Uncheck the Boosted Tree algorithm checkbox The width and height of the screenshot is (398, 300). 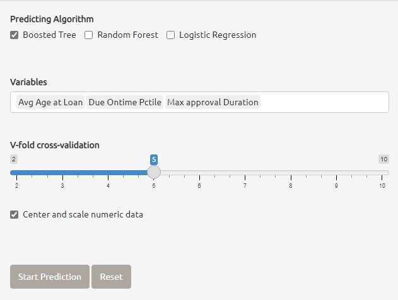pos(15,35)
